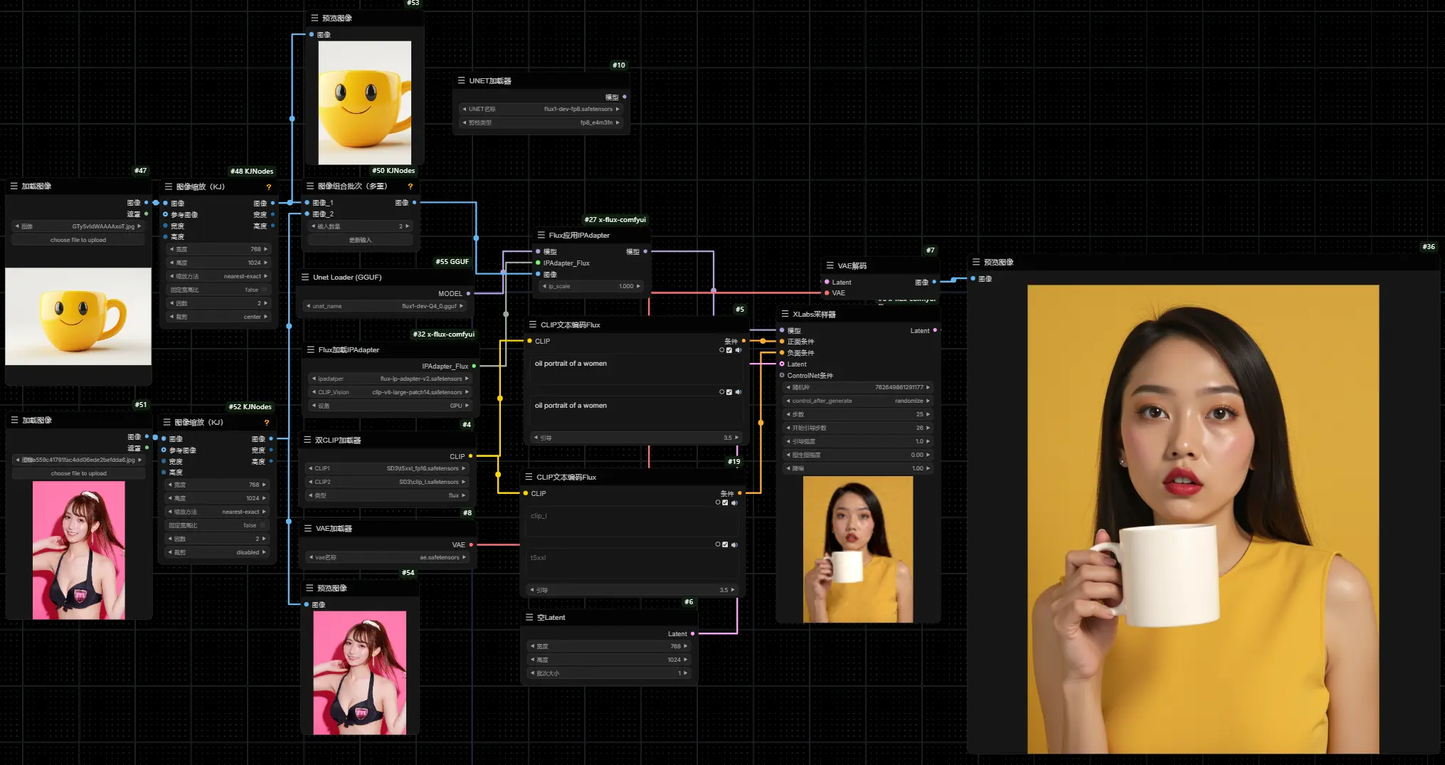Click the 引导 3.5 slider in node #5
This screenshot has height=765, width=1445.
[636, 438]
